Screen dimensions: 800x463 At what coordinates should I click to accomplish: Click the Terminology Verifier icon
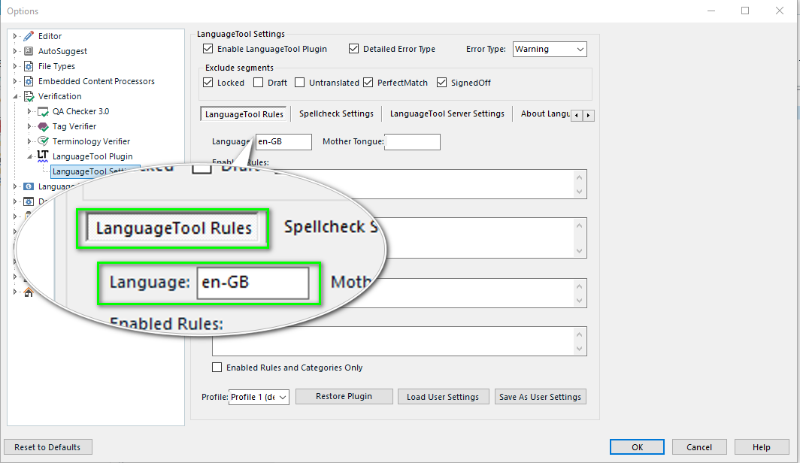44,141
